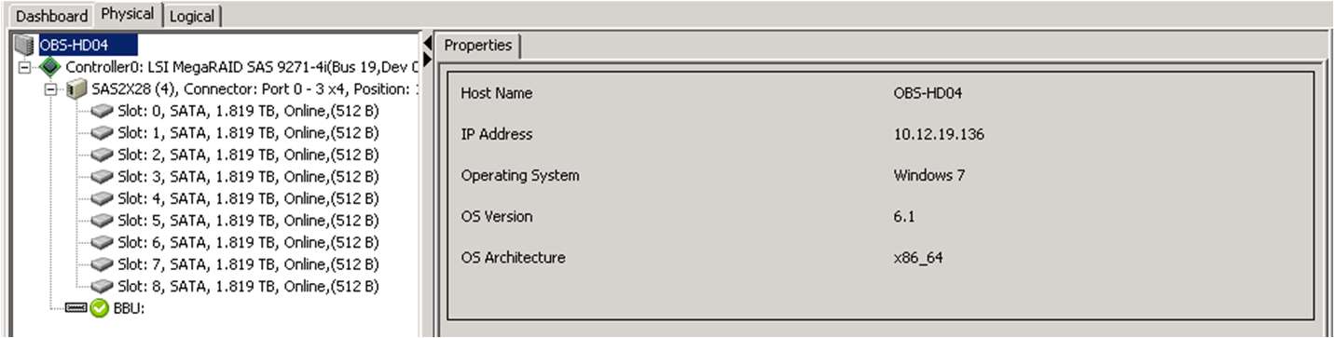Image resolution: width=1334 pixels, height=338 pixels.
Task: Click the green BBU status checkmark
Action: click(99, 308)
